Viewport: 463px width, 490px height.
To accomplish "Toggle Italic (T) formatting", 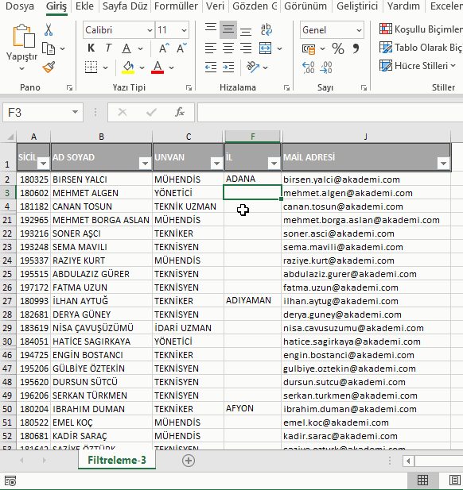I will click(108, 48).
